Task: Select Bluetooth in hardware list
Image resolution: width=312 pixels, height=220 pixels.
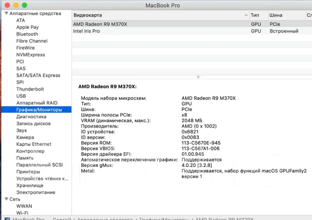Action: (27, 34)
